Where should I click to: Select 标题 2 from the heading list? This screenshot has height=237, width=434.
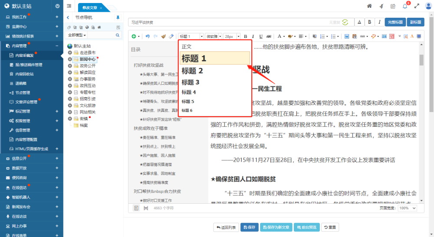click(x=192, y=71)
